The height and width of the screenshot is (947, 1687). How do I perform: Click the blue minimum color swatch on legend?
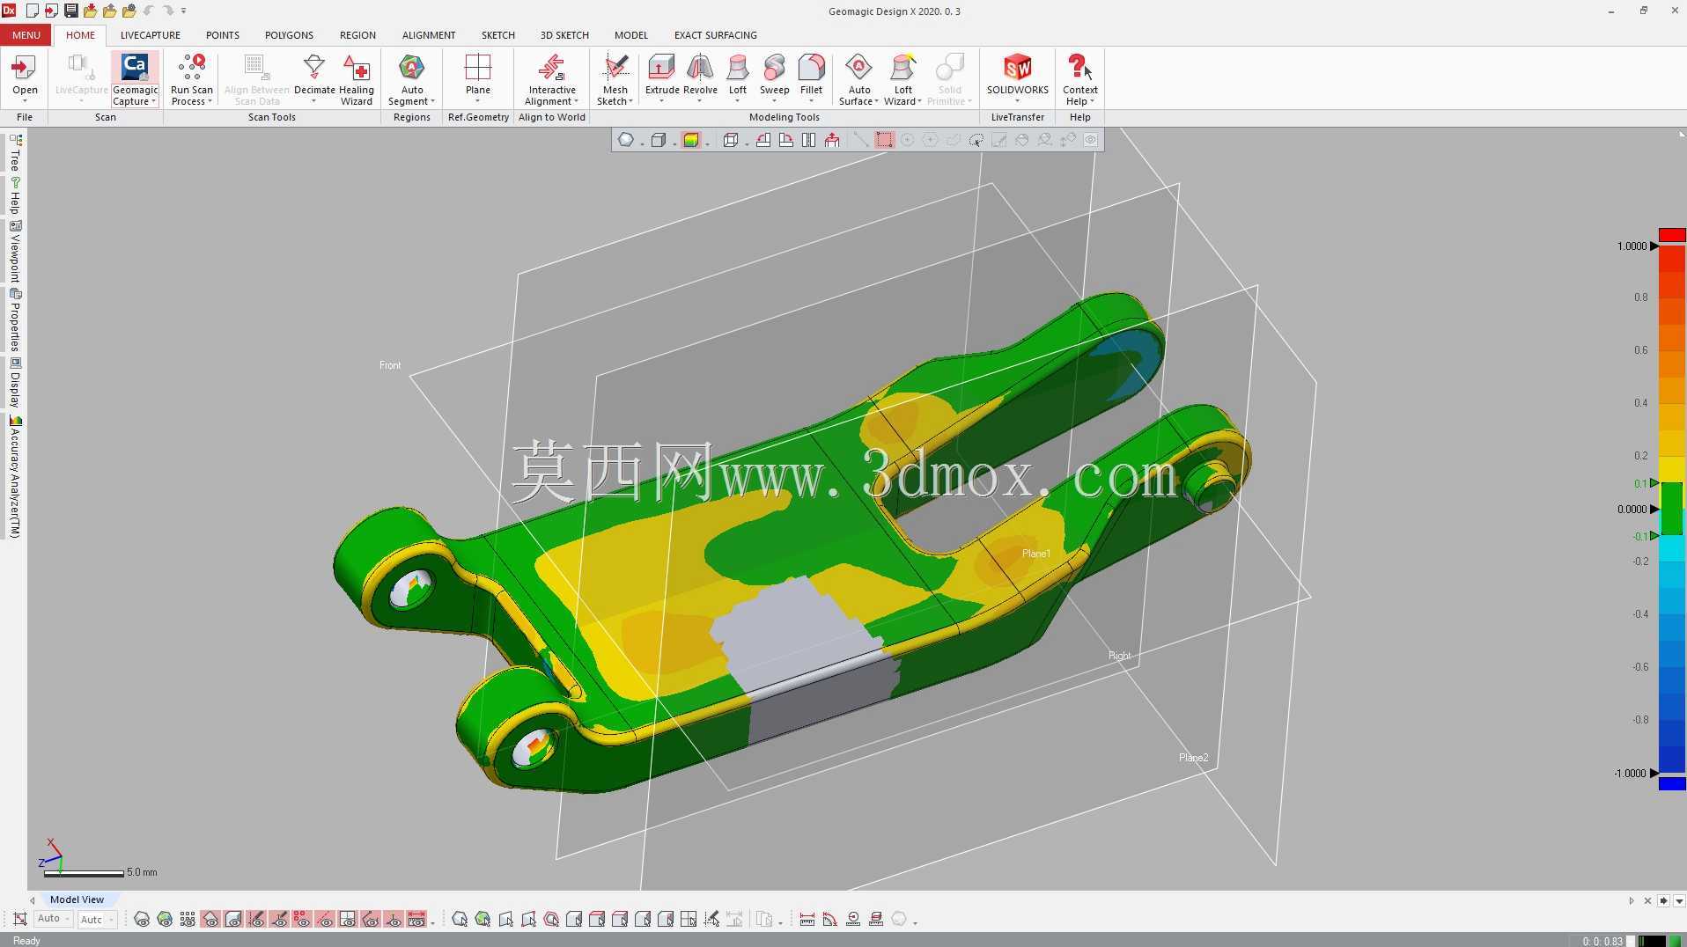click(1672, 783)
